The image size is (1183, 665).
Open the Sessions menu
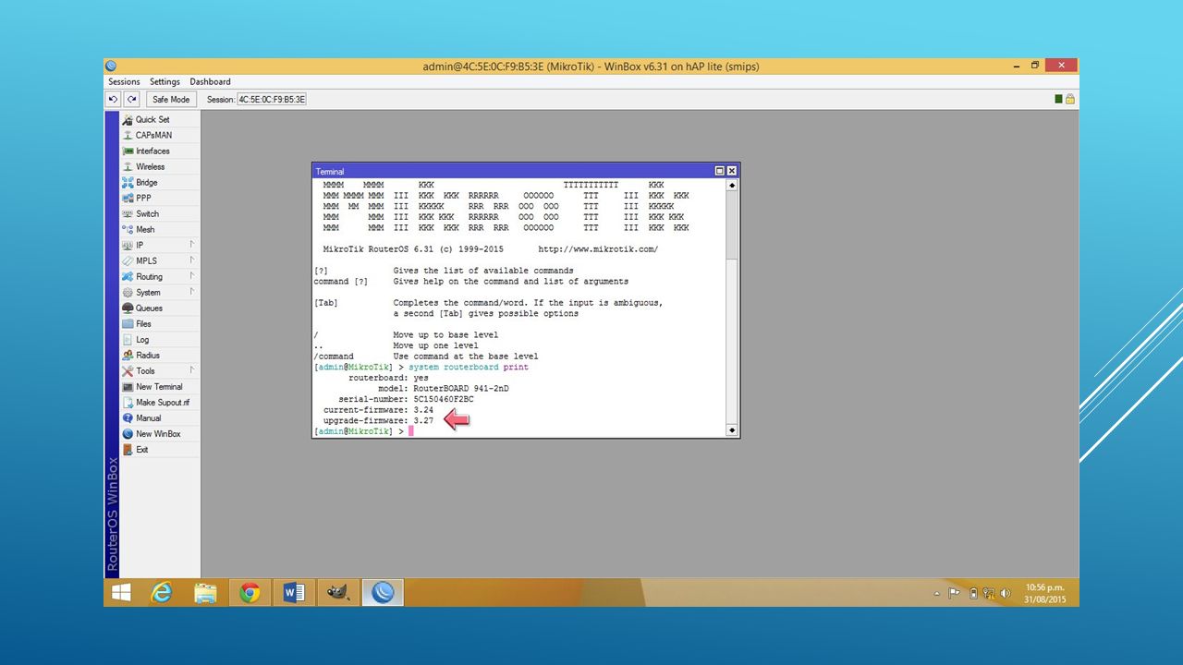(124, 81)
